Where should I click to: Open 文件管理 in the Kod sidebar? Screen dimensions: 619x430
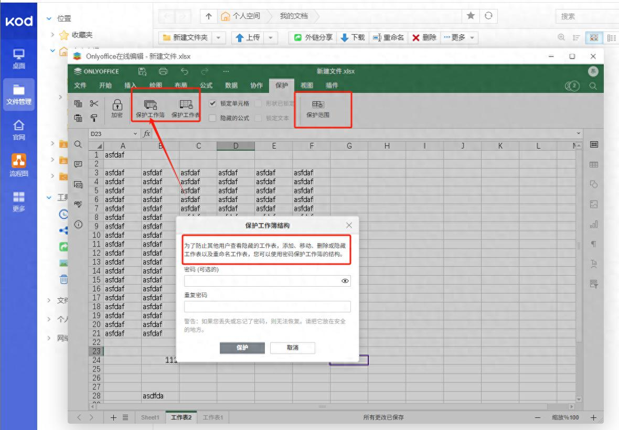point(18,94)
